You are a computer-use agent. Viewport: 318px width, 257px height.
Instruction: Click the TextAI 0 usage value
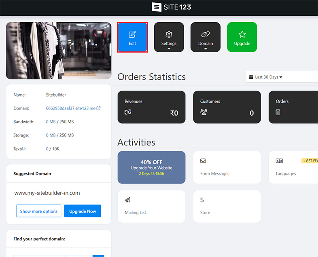(x=47, y=149)
